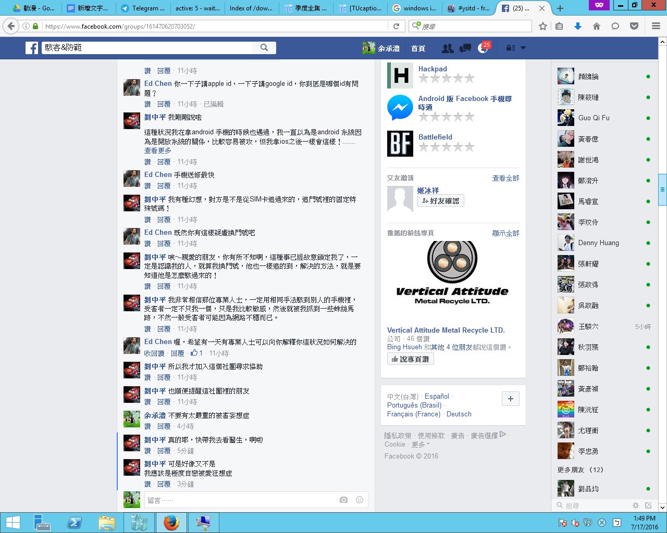Screen dimensions: 667x533
Task: Click the page vertical scrollbar thumb
Action: point(663,190)
